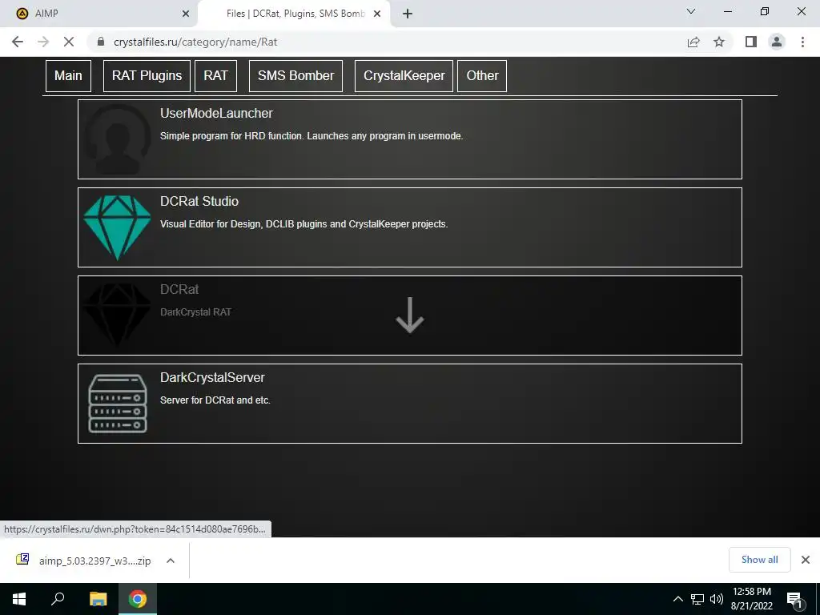Open the downloaded aimp zip file

(x=94, y=561)
